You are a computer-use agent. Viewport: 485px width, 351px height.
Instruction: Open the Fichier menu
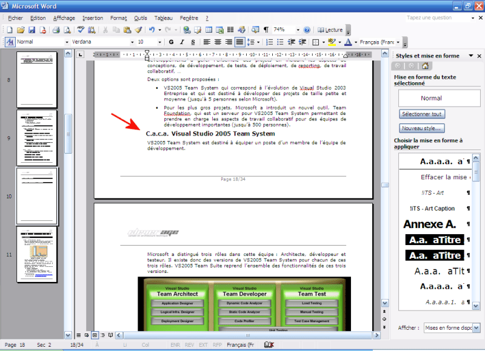[16, 18]
